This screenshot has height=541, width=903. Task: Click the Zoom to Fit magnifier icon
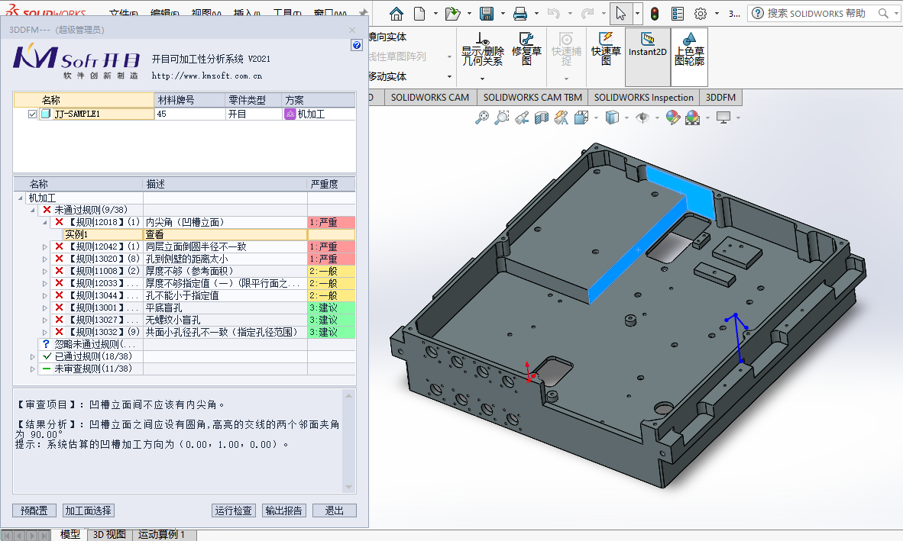pyautogui.click(x=482, y=118)
